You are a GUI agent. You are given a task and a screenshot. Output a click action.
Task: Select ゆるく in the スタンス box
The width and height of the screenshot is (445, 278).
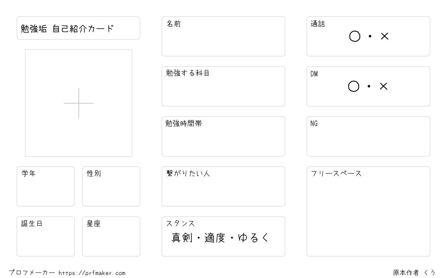[x=253, y=238]
